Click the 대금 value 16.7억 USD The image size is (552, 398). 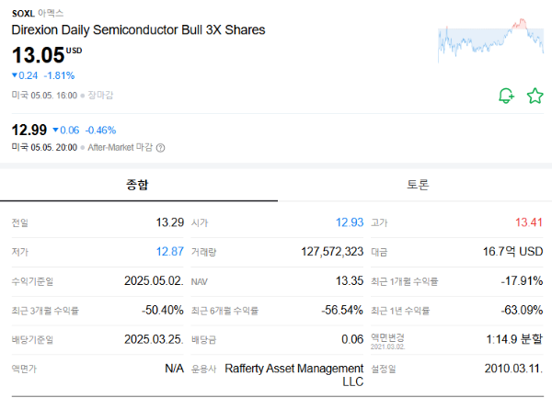click(513, 251)
